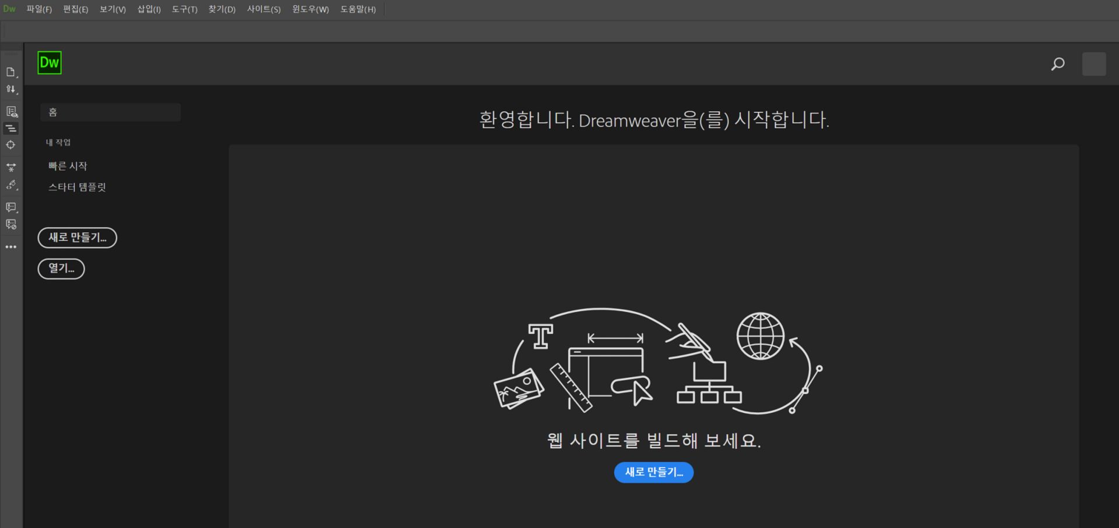Open search using the magnifier icon
Viewport: 1119px width, 528px height.
(1057, 64)
